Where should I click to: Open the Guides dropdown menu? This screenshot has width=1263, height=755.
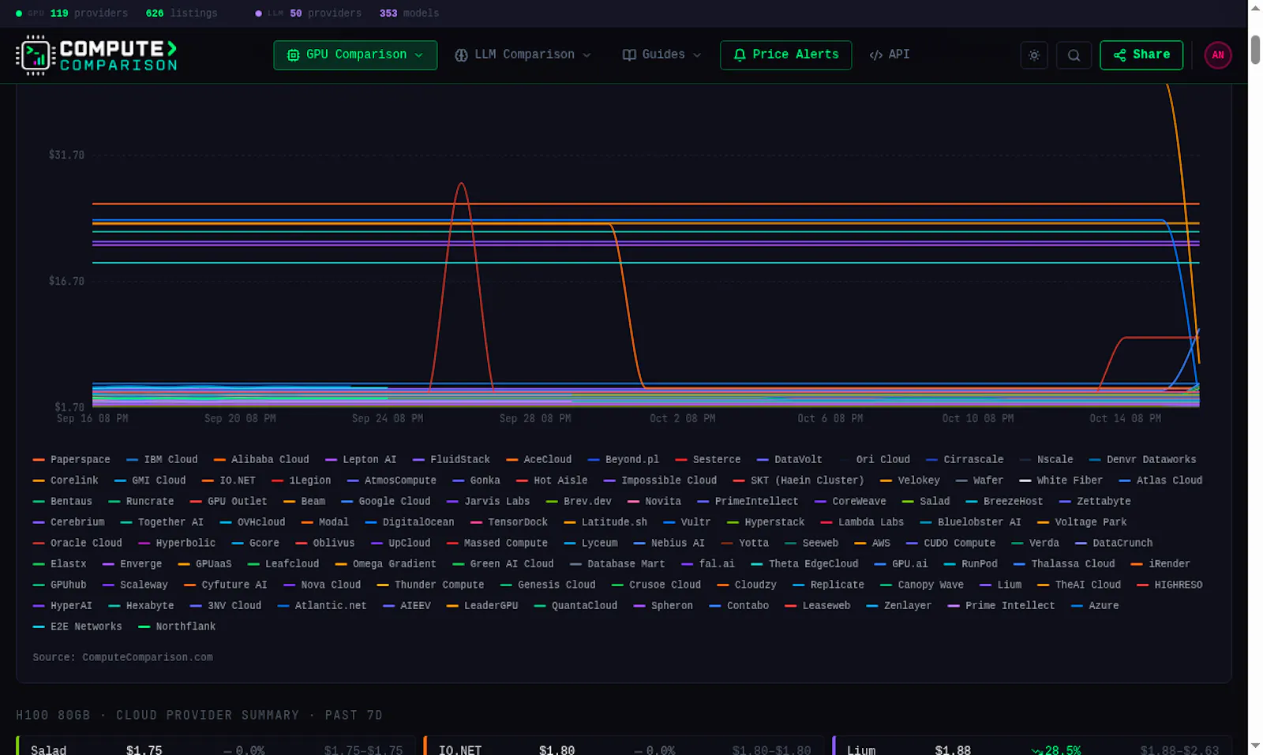661,55
